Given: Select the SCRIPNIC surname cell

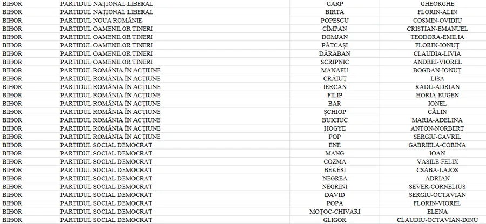Looking at the screenshot, I should (334, 62).
